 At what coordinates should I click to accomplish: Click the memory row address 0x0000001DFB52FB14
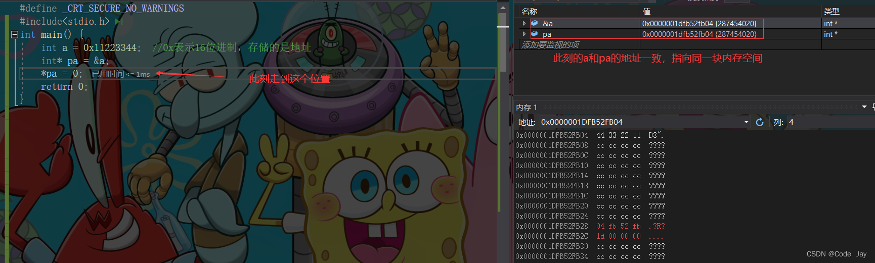click(552, 176)
